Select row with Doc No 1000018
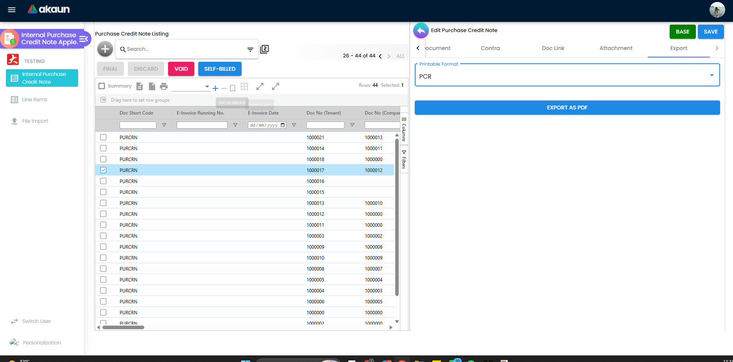 pos(103,159)
